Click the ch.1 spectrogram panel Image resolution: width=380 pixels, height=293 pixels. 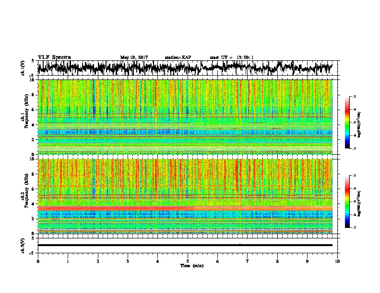[185, 117]
